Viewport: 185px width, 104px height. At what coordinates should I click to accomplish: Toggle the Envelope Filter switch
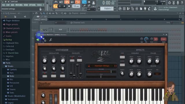tap(79, 60)
